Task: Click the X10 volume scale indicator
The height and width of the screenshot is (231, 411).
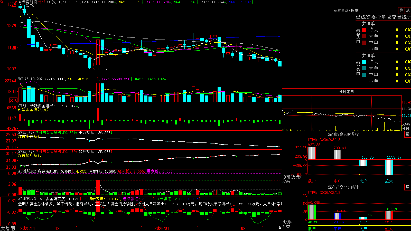Action: click(x=14, y=100)
